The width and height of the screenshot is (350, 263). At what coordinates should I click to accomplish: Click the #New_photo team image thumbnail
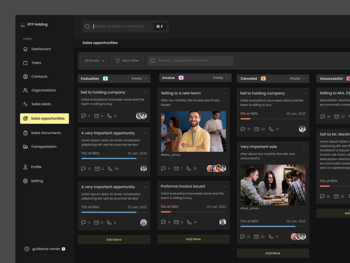193,131
